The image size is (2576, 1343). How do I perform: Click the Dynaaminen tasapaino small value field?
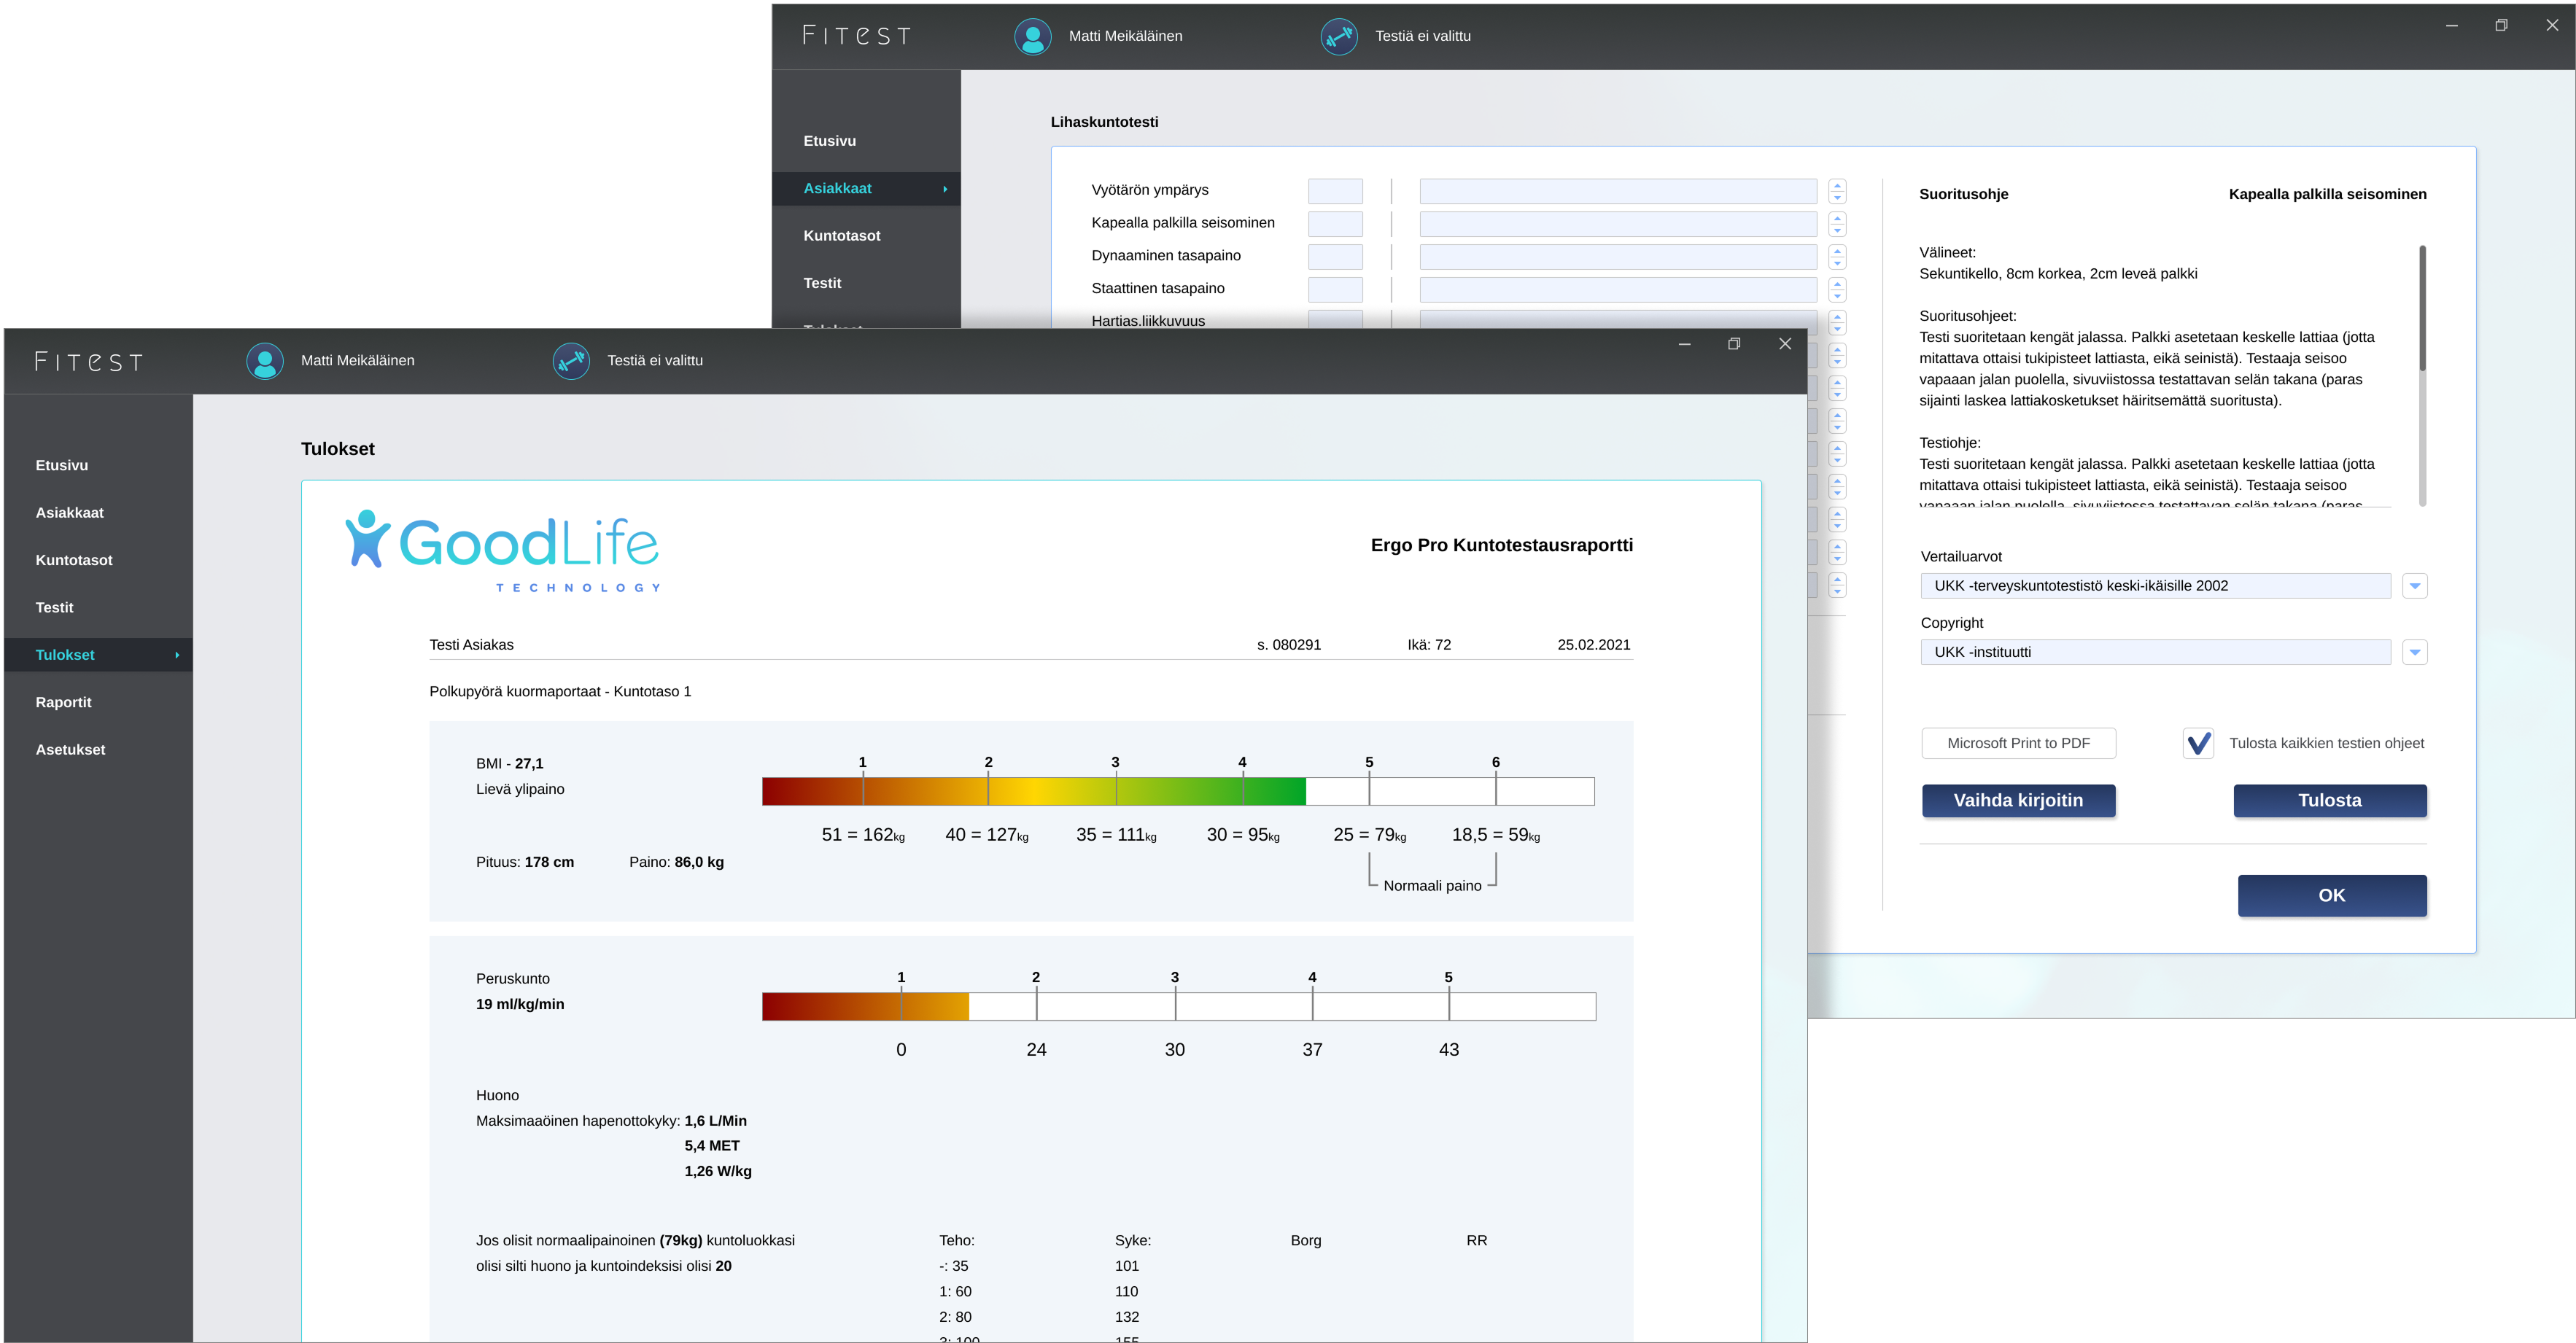[x=1335, y=257]
